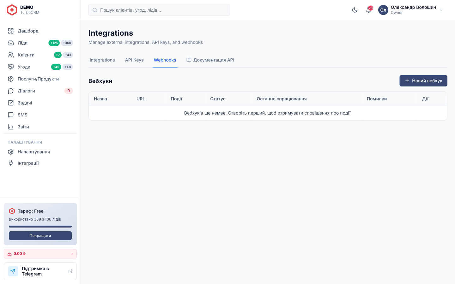
Task: Open the Дашборд dashboard icon
Action: [11, 31]
